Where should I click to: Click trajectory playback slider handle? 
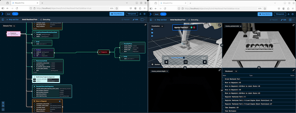coord(184,58)
